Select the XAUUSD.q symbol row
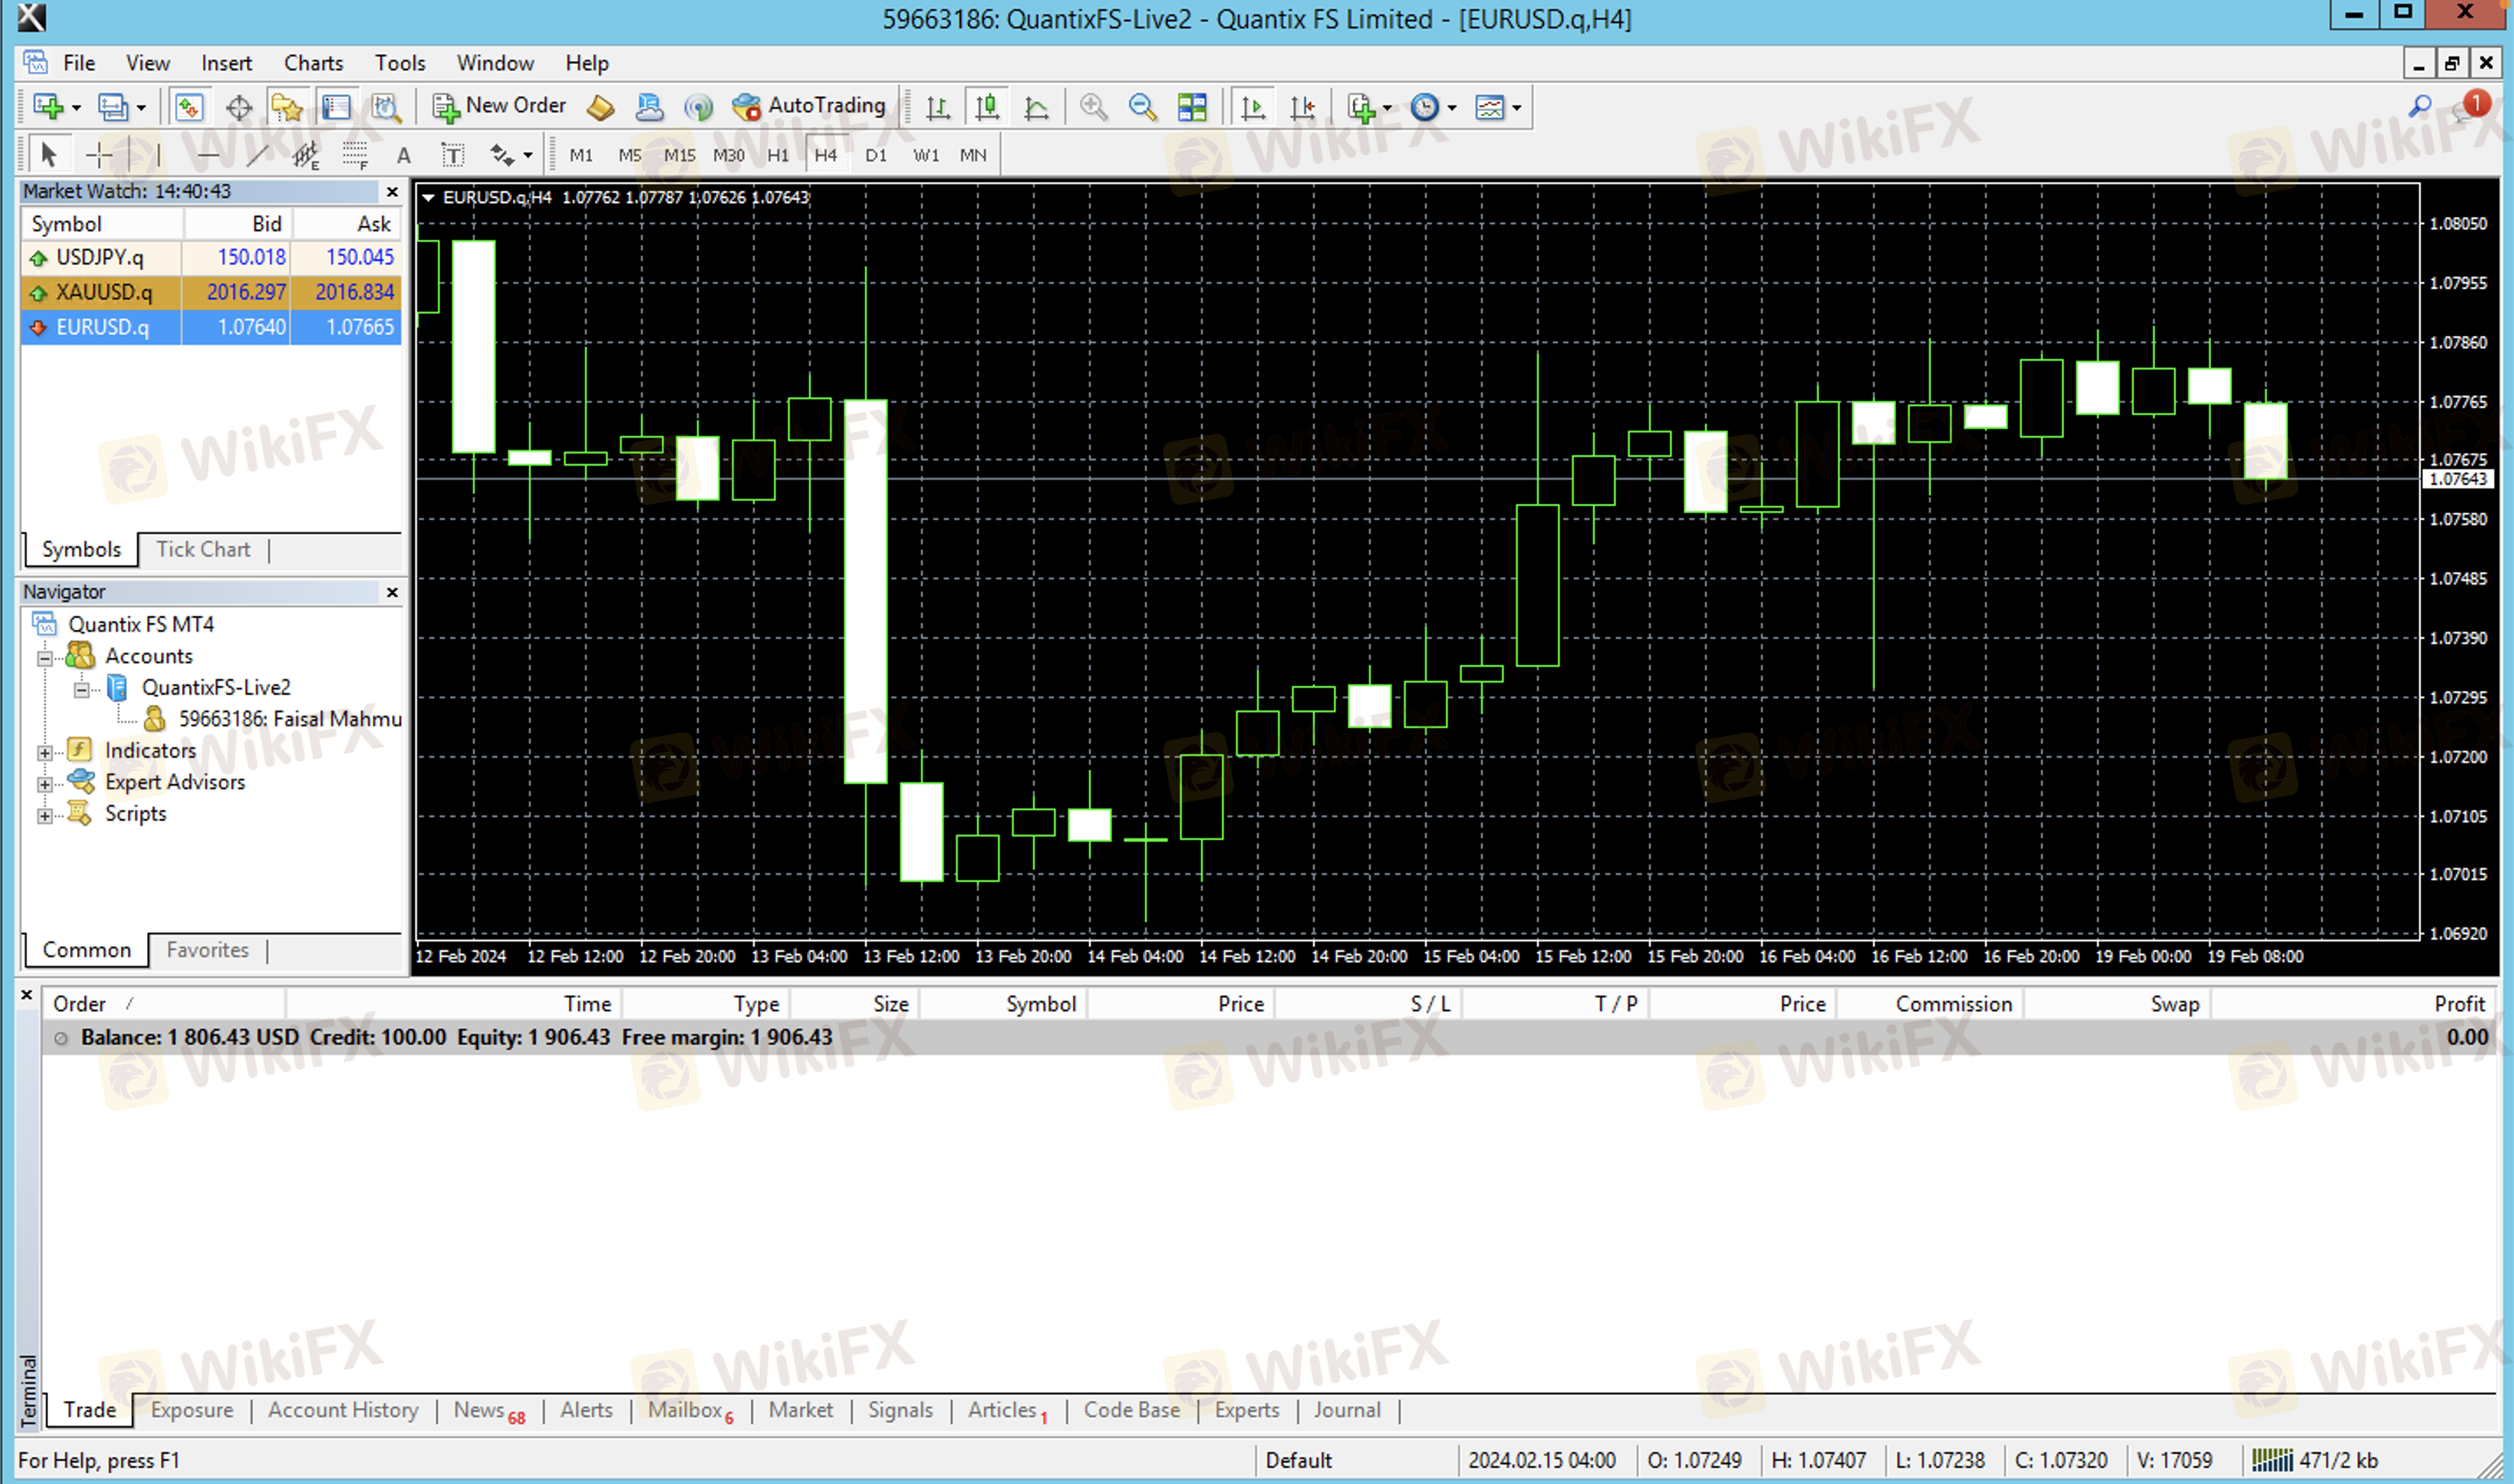The image size is (2514, 1484). pos(103,292)
